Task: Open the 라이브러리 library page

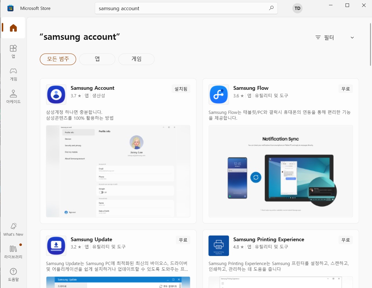Action: [13, 252]
